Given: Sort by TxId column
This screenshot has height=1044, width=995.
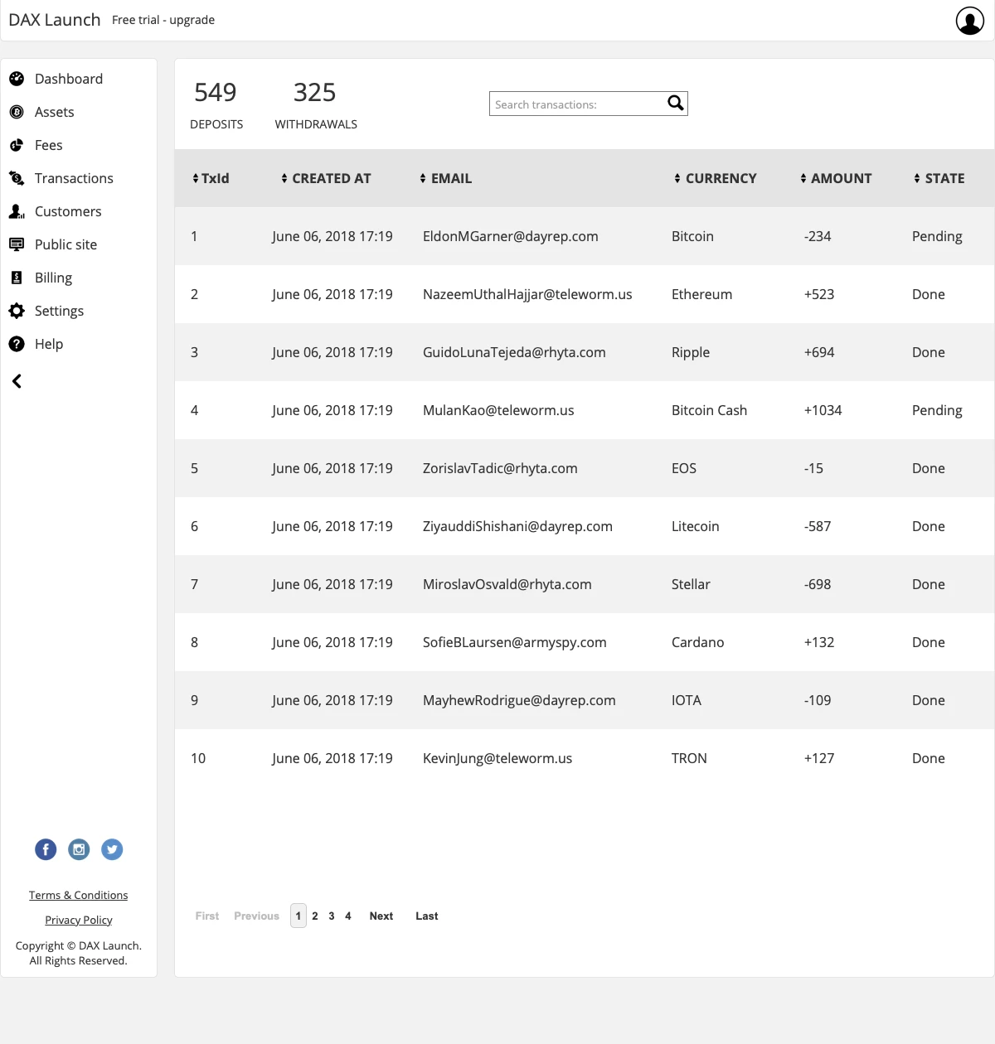Looking at the screenshot, I should tap(211, 178).
